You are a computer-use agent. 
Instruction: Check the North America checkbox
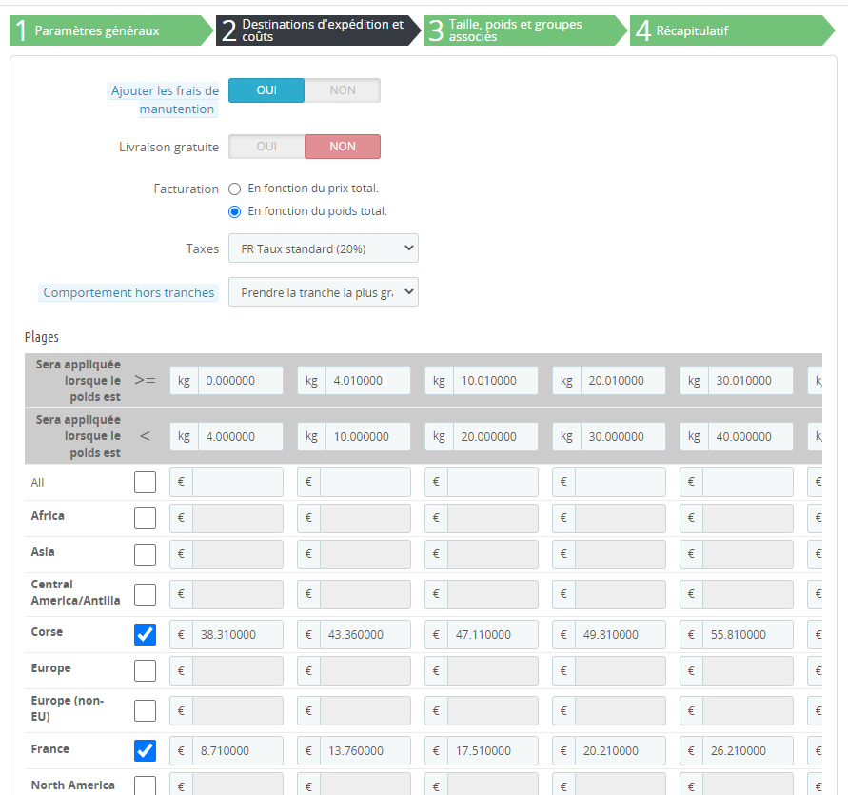pos(145,785)
